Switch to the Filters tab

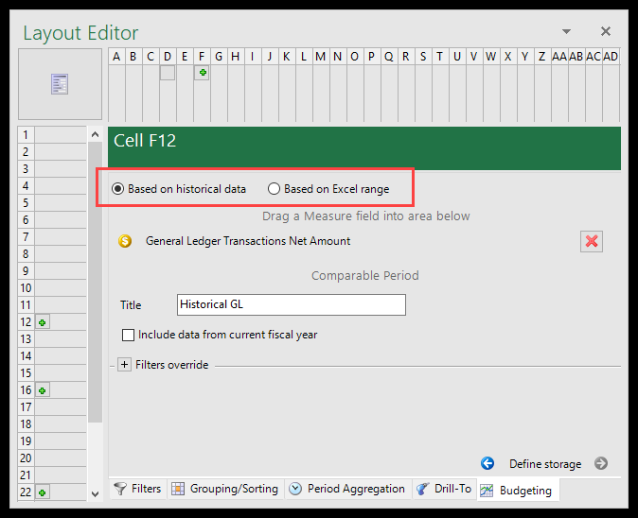(137, 489)
